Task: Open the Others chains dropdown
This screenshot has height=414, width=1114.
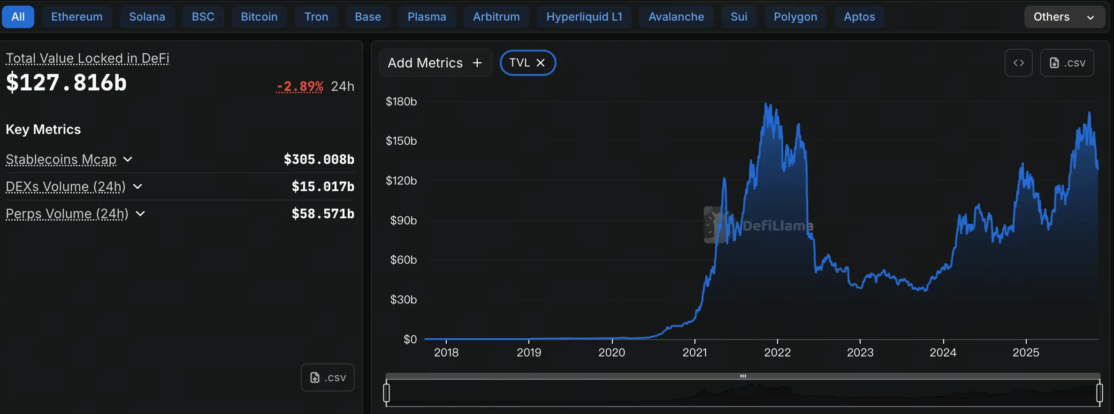Action: pyautogui.click(x=1064, y=17)
